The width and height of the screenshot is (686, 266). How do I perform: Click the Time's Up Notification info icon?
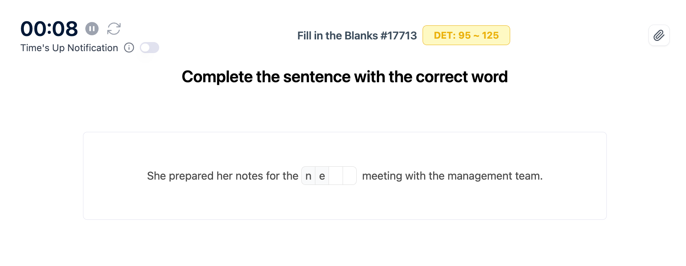point(129,48)
